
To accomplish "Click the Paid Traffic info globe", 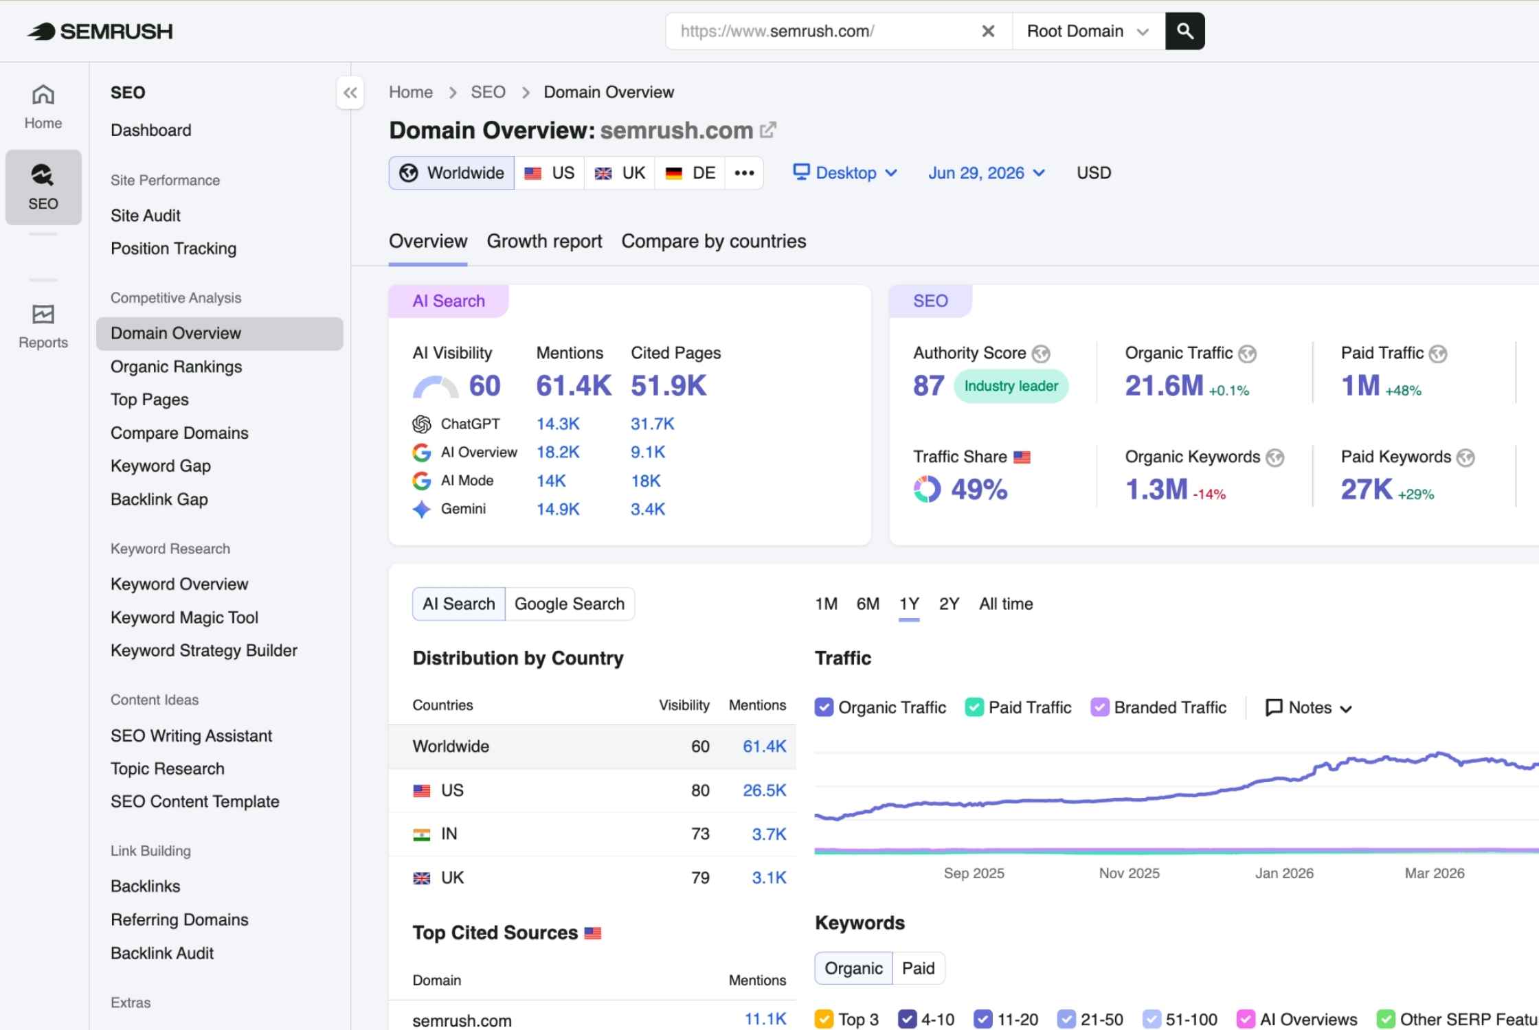I will pyautogui.click(x=1438, y=354).
